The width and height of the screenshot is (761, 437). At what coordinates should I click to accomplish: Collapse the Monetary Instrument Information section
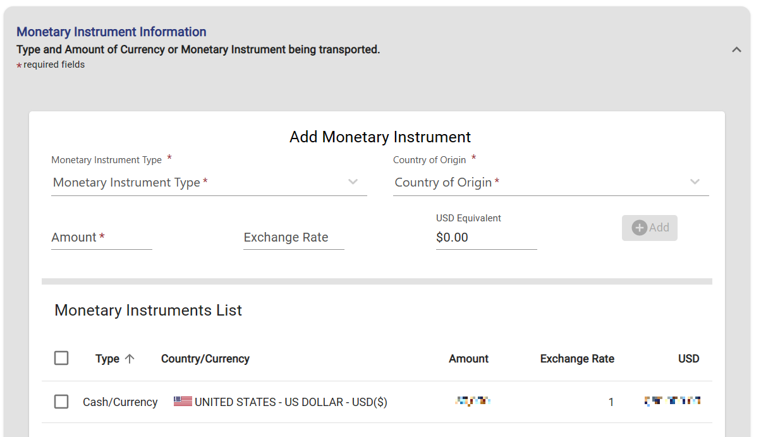pos(736,50)
